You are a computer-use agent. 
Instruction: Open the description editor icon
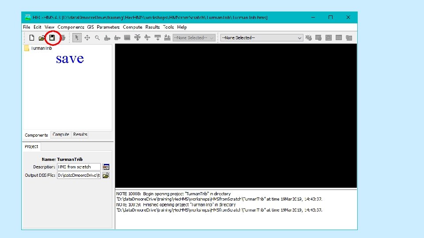click(x=106, y=167)
